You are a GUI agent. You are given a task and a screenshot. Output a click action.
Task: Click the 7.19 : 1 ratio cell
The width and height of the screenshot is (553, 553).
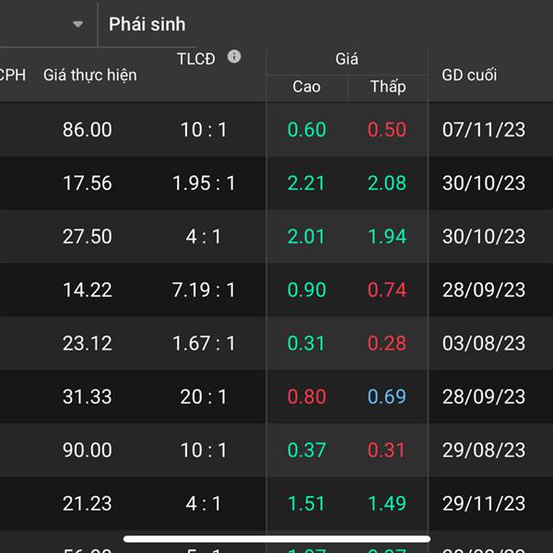204,290
